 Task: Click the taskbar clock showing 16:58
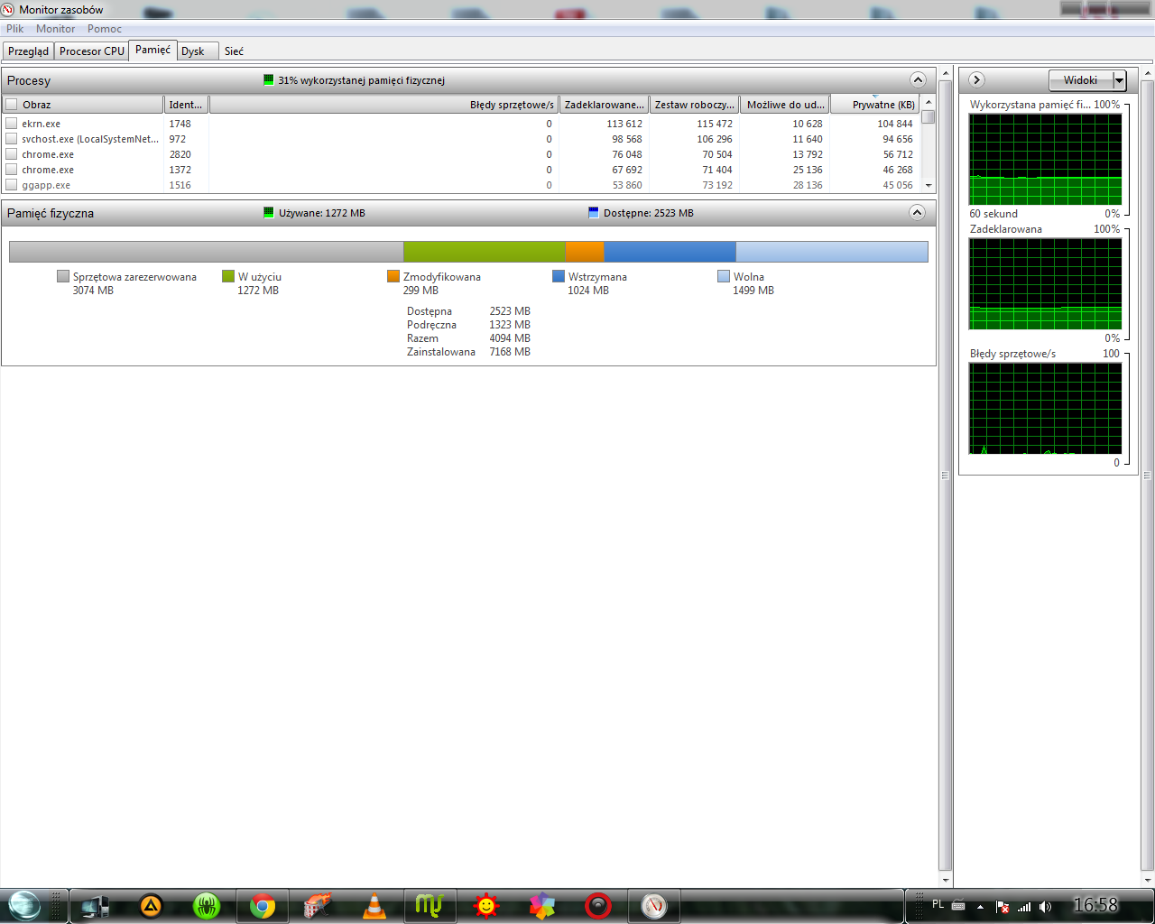tap(1095, 905)
